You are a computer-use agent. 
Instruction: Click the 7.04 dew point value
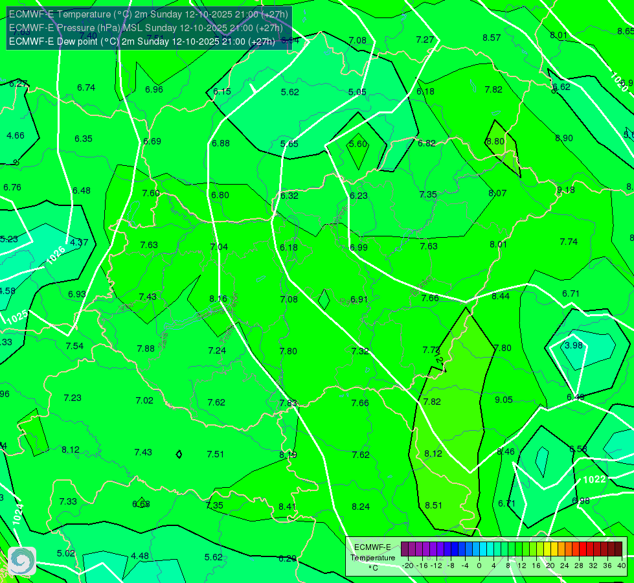pyautogui.click(x=219, y=247)
